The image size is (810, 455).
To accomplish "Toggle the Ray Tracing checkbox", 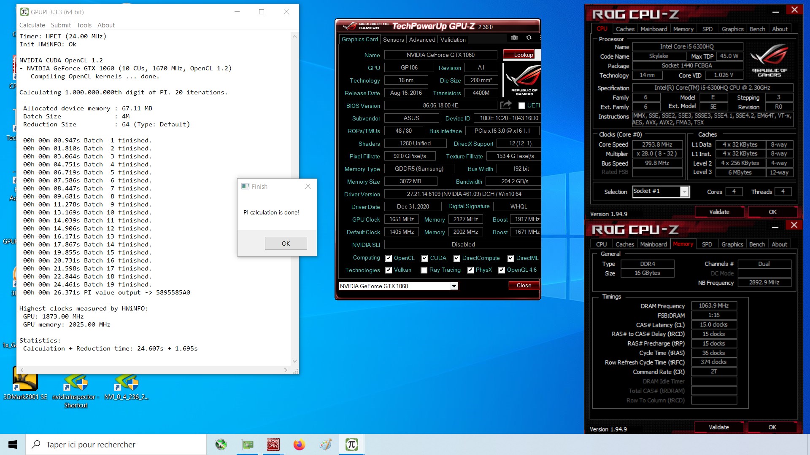I will point(424,270).
